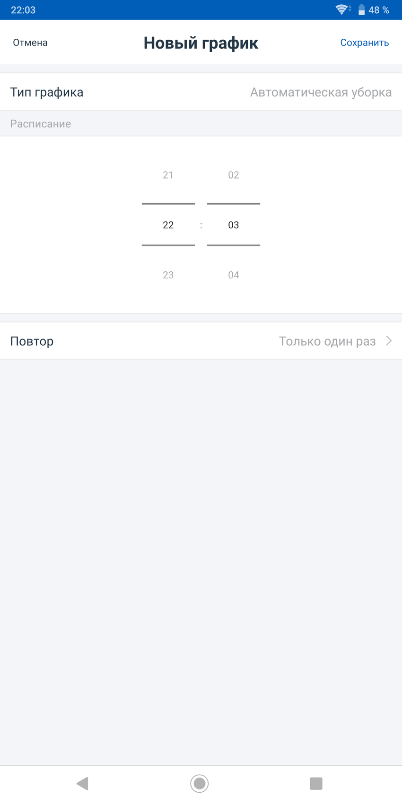Select hour 21 in the time picker

[x=168, y=175]
